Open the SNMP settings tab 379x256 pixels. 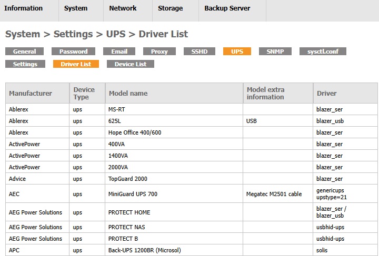pyautogui.click(x=275, y=52)
